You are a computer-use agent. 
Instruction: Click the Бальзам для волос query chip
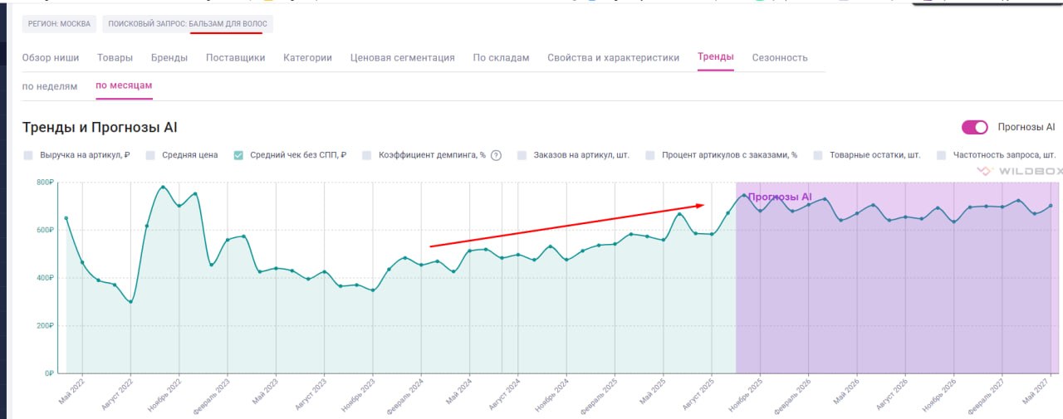click(x=188, y=24)
